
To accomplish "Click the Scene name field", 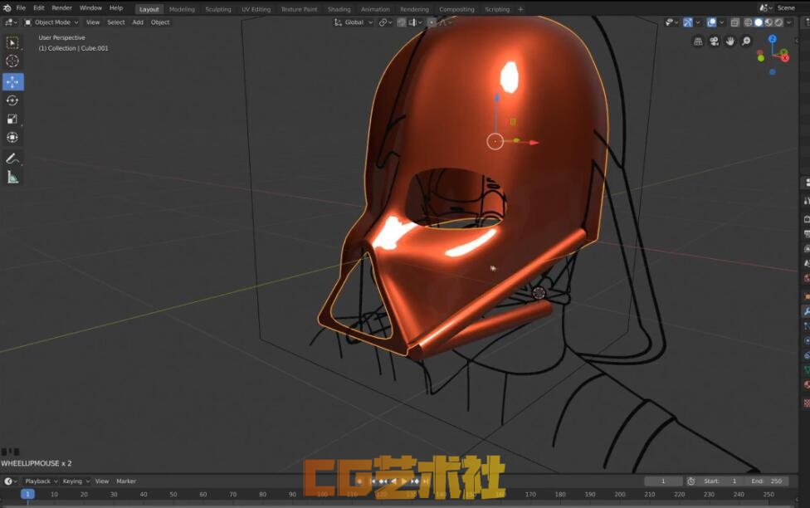I will point(790,7).
